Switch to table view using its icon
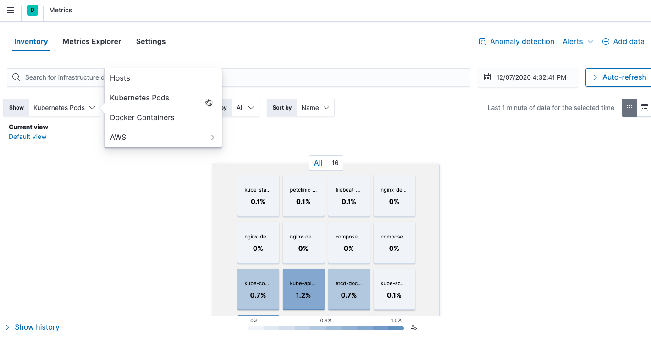Screen dimensions: 651x337 [645, 107]
